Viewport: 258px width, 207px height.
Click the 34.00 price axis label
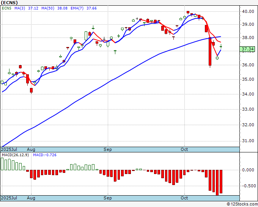click(248, 94)
